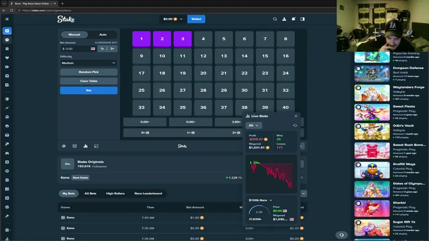Expand rows dropdown right of bet tabs
429x241 pixels.
tap(303, 193)
